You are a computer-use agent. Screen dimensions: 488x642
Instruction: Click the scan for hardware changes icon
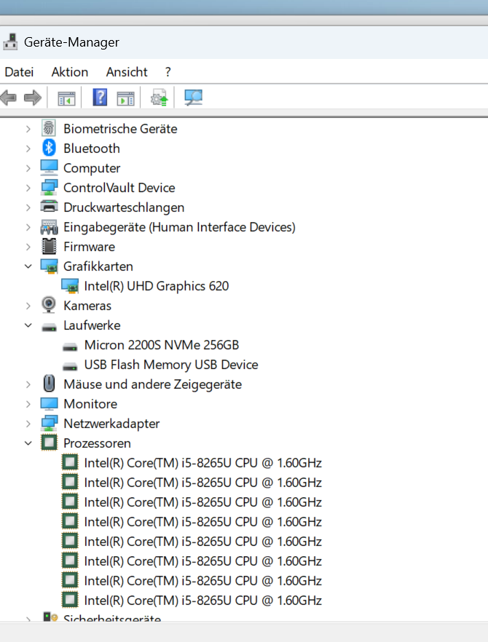tap(194, 98)
